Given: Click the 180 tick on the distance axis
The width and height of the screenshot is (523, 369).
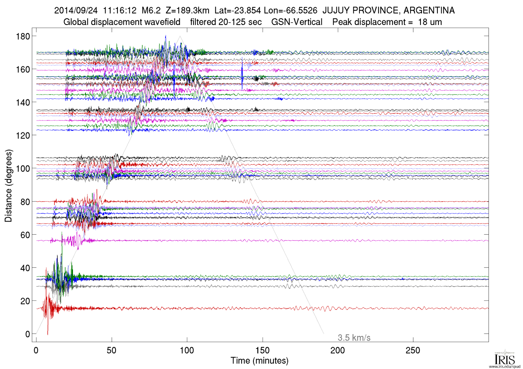Looking at the screenshot, I should [x=23, y=36].
